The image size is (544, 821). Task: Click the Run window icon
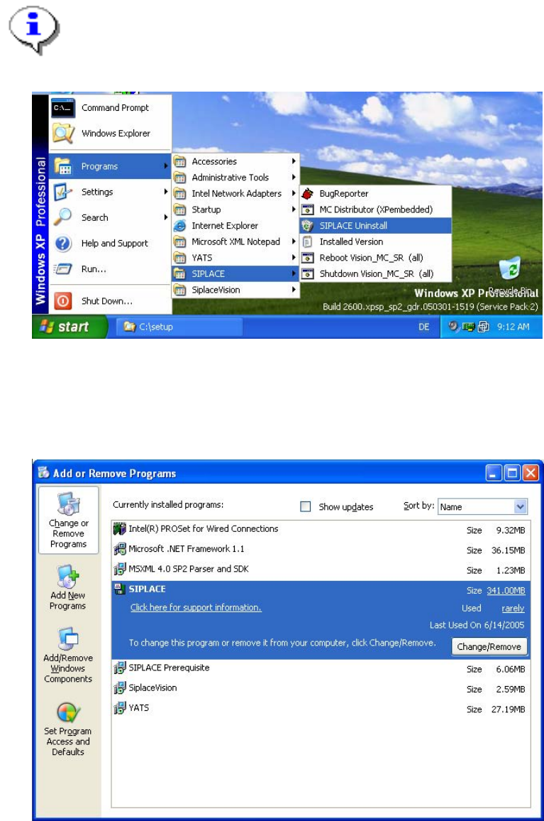point(62,269)
